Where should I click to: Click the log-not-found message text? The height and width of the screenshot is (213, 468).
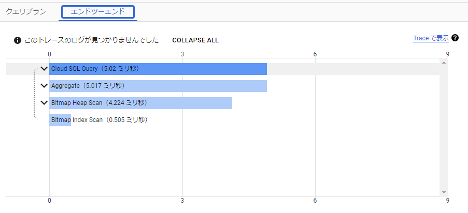(91, 40)
